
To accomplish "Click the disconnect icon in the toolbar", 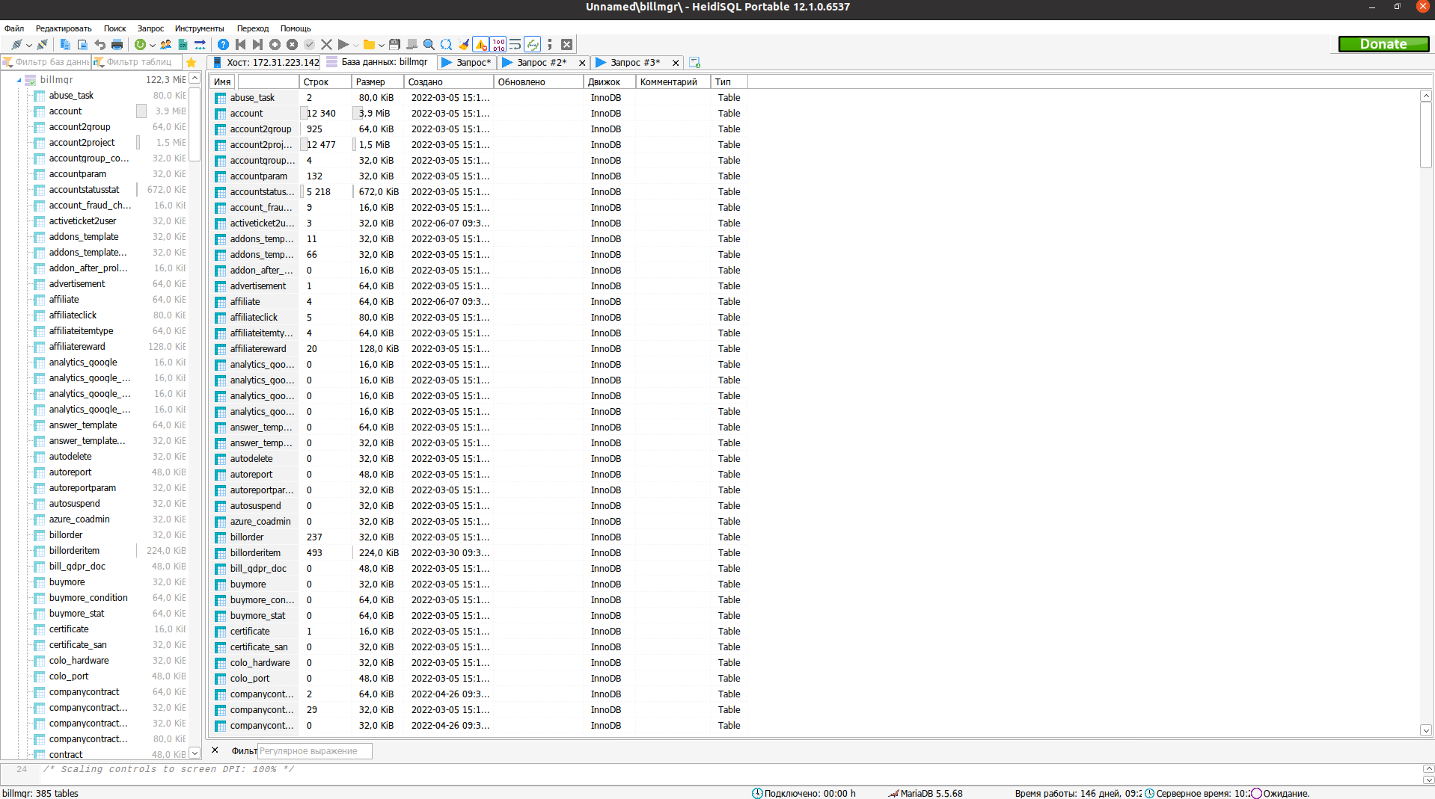I will point(43,45).
